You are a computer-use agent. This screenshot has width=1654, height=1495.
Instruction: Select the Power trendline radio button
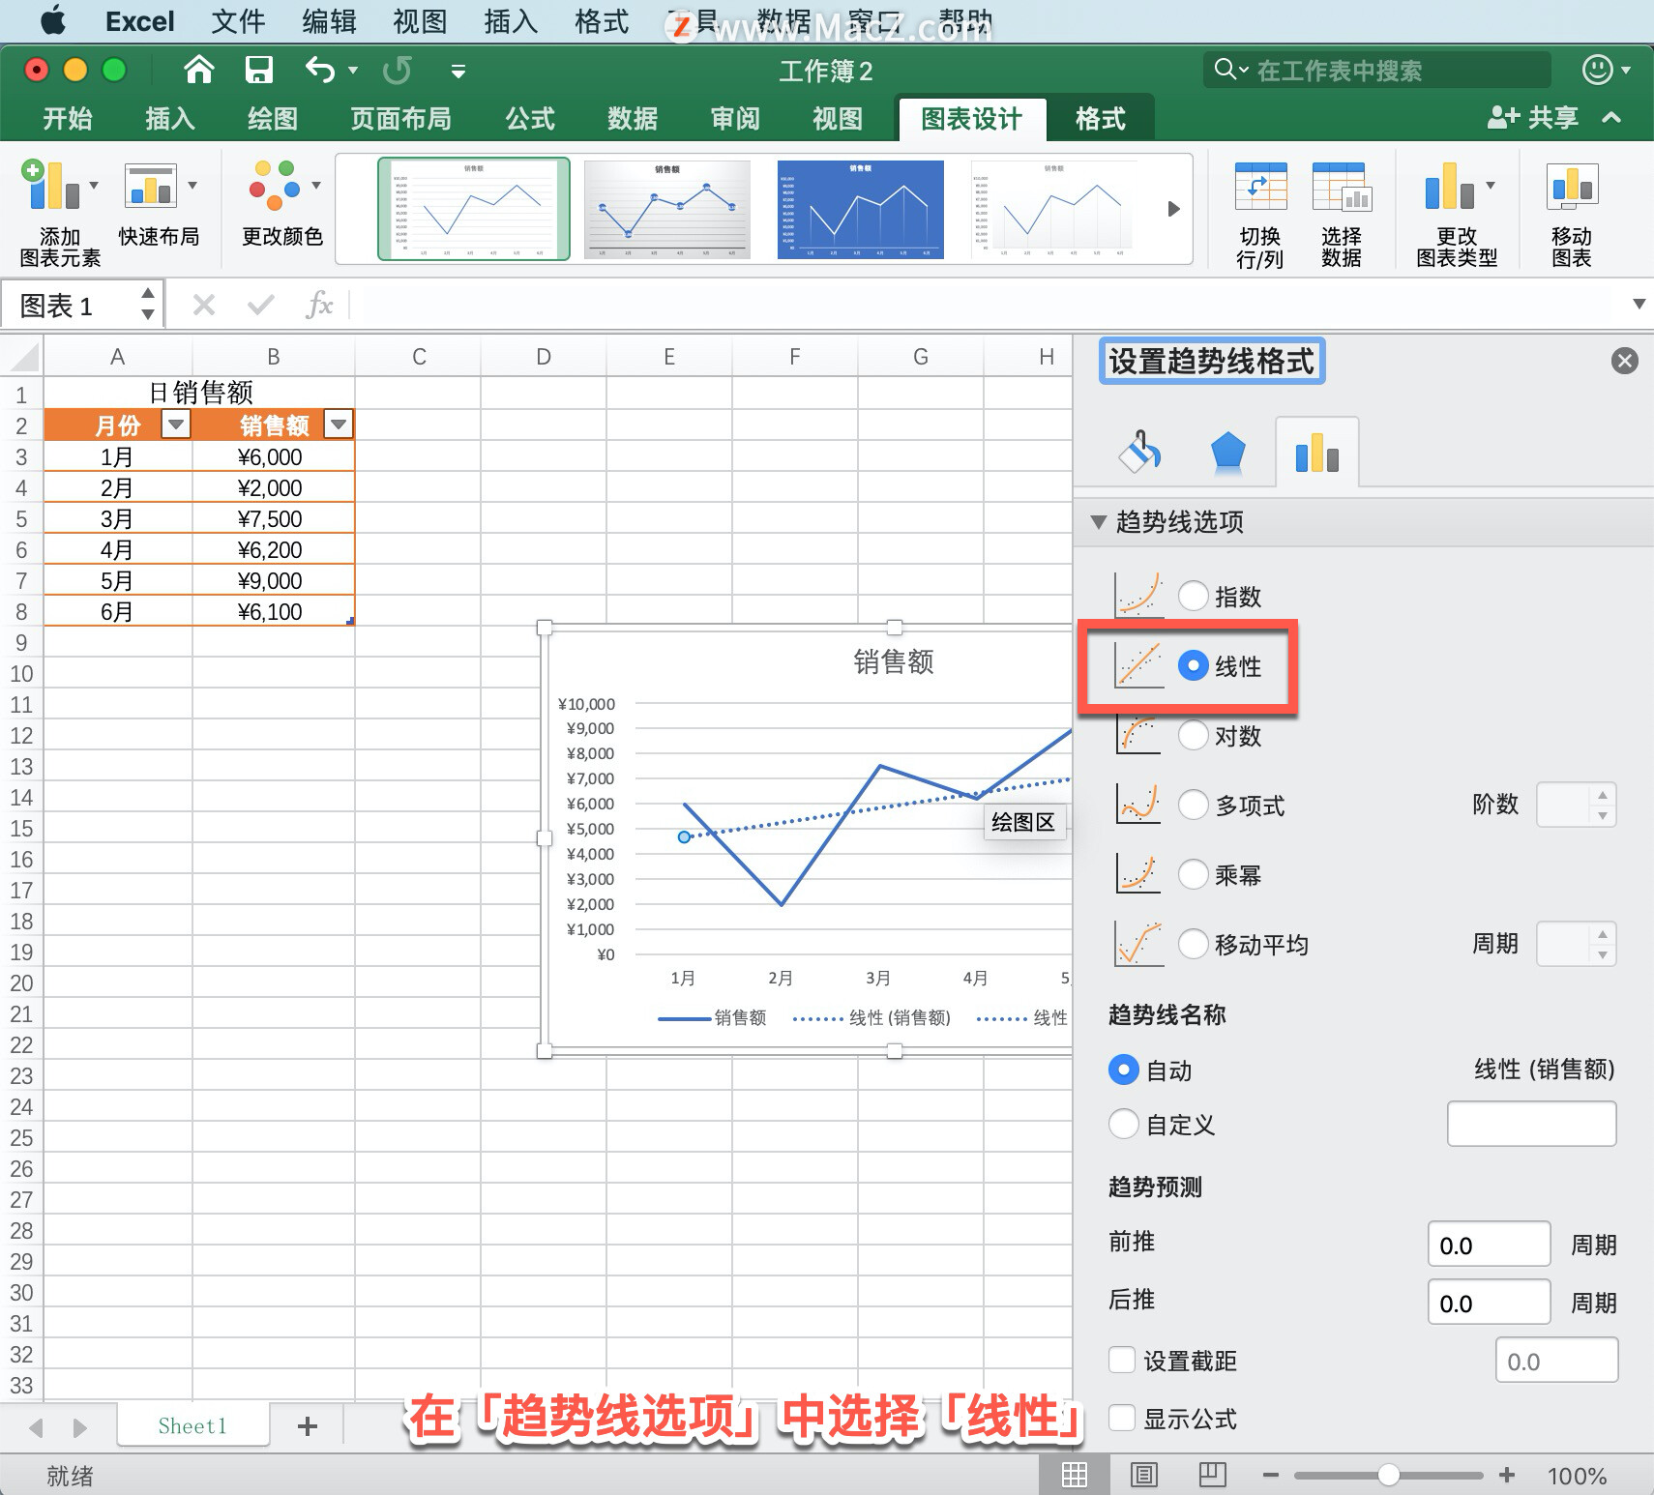pyautogui.click(x=1194, y=874)
